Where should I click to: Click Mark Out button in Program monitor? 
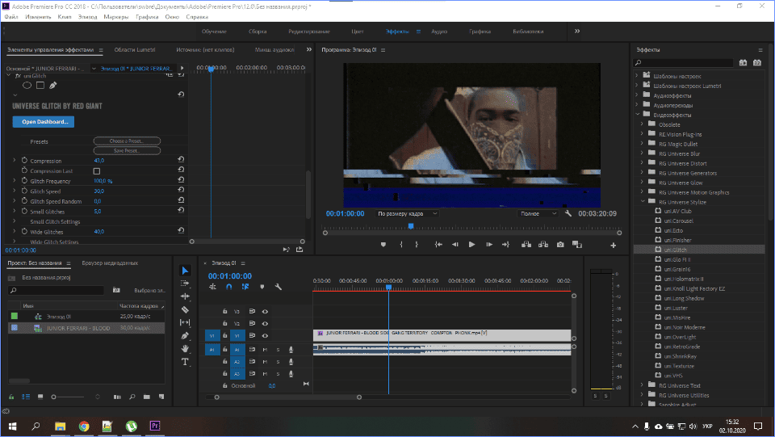click(417, 244)
